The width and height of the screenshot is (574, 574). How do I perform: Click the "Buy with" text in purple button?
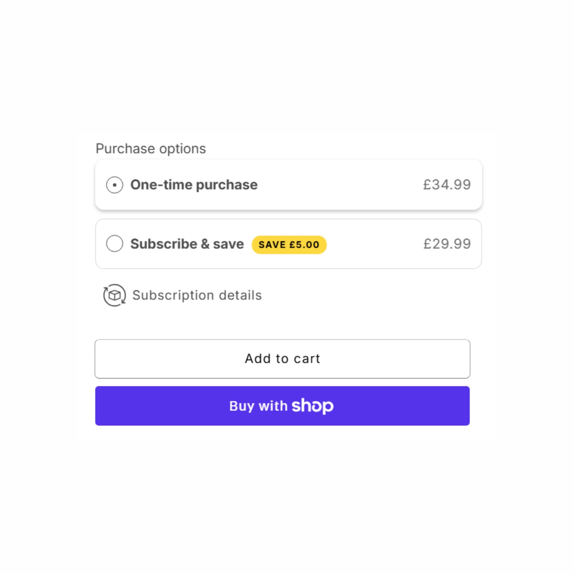click(x=258, y=406)
